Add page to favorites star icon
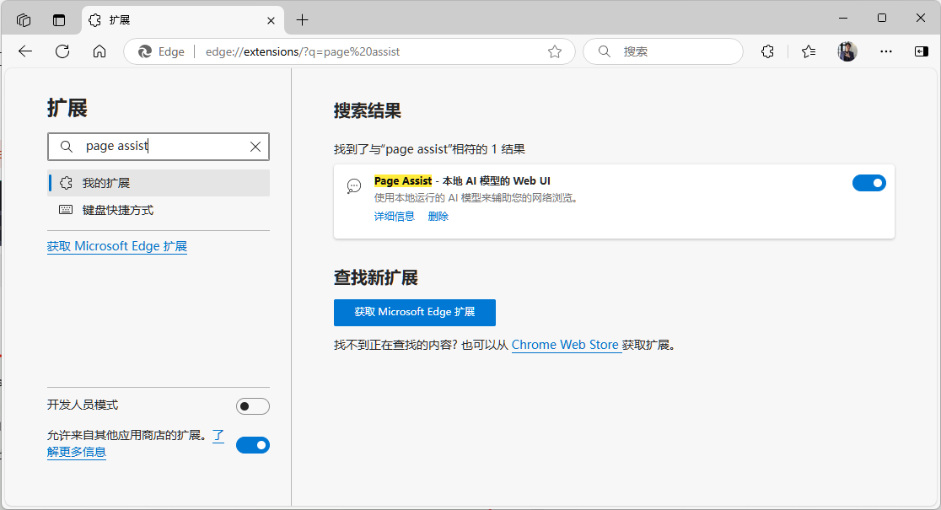 pos(555,51)
